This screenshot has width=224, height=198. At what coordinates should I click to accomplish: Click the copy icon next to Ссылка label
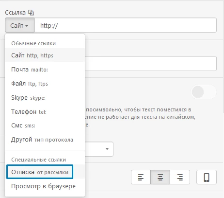pos(31,13)
